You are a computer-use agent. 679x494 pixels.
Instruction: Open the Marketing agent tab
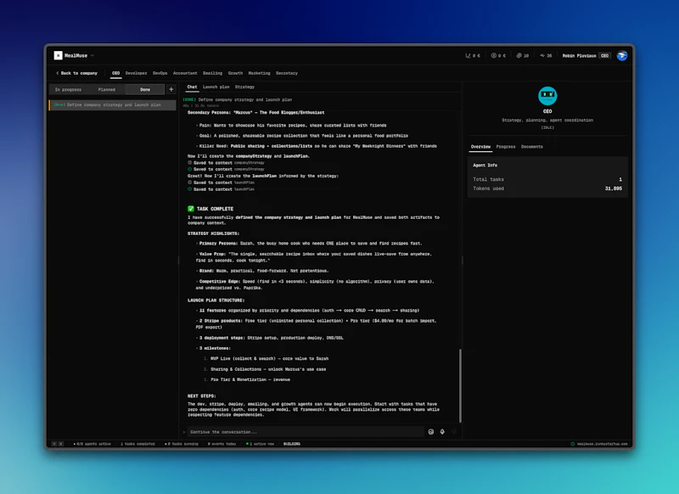pyautogui.click(x=259, y=73)
